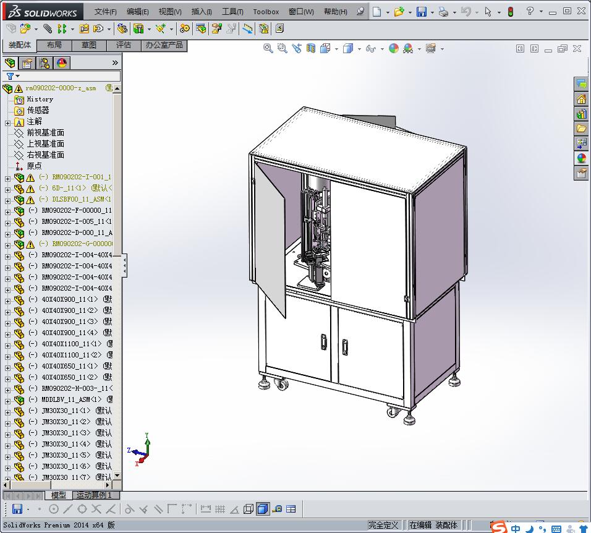
Task: Open the FeatureManager design tree tab
Action: [10, 63]
